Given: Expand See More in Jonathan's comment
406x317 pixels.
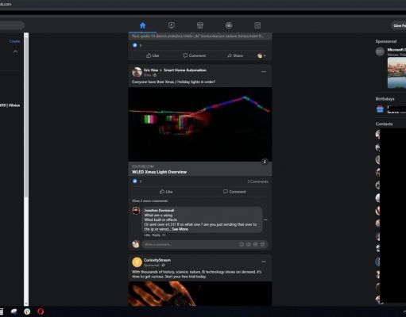Looking at the screenshot, I should pos(180,229).
